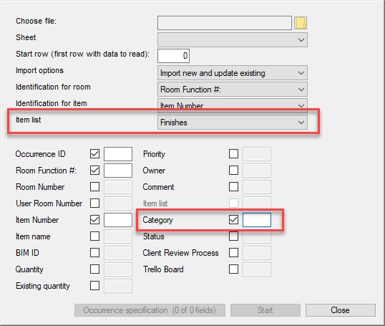Check the BIM ID checkbox

pyautogui.click(x=94, y=253)
